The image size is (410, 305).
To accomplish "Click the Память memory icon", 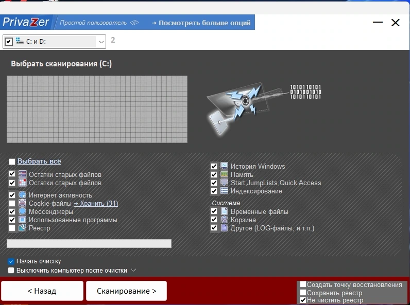I will click(225, 174).
